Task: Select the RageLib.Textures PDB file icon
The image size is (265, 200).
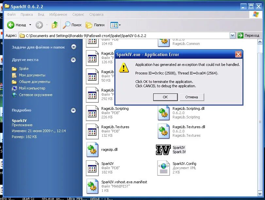Action: (92, 131)
